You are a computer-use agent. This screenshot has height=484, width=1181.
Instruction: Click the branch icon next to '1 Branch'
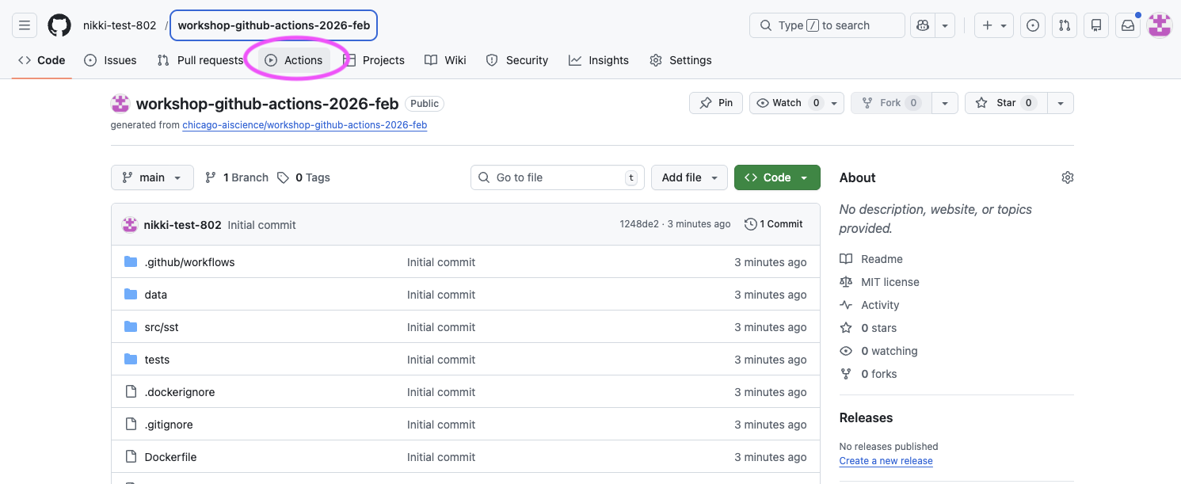[x=210, y=177]
